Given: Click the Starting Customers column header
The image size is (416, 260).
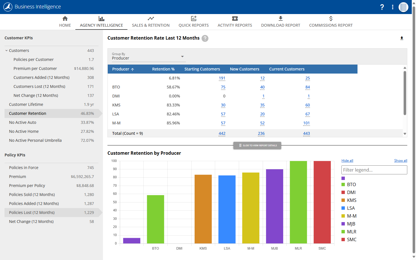Looking at the screenshot, I should (202, 69).
